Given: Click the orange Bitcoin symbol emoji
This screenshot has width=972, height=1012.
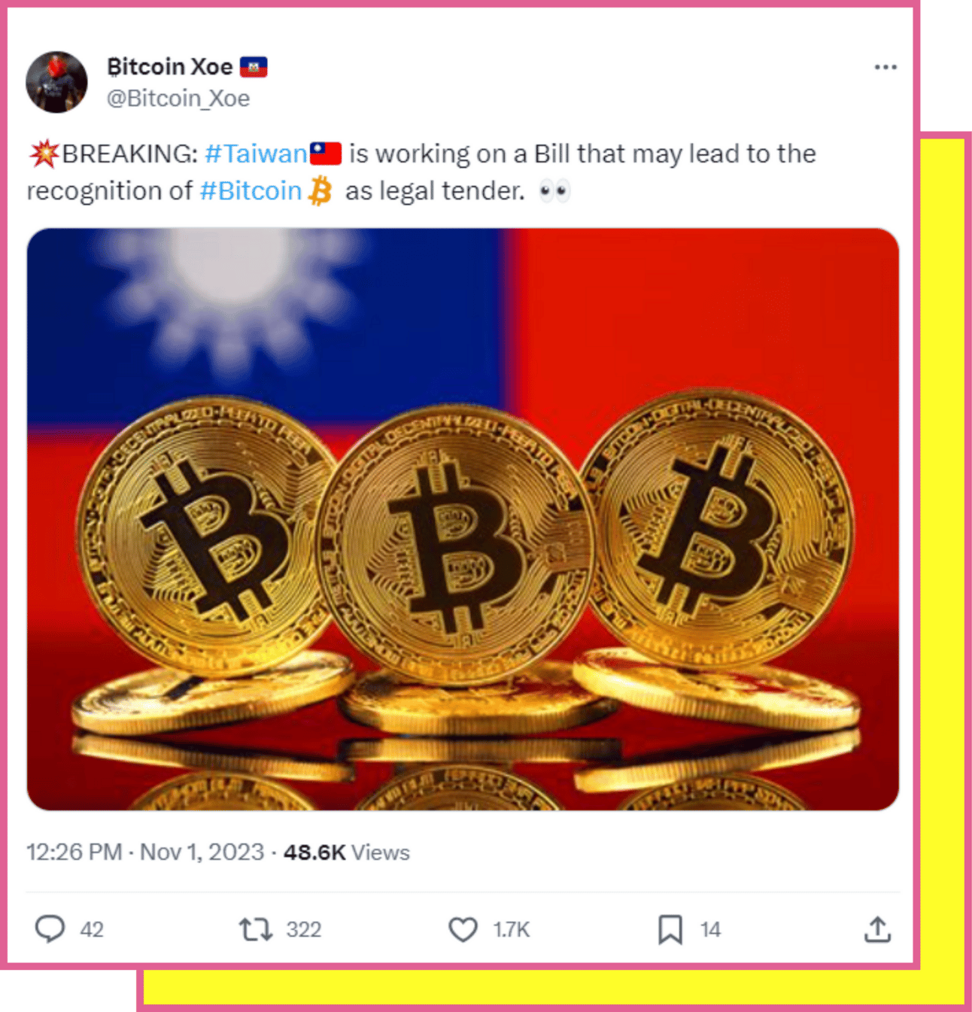Looking at the screenshot, I should point(320,190).
